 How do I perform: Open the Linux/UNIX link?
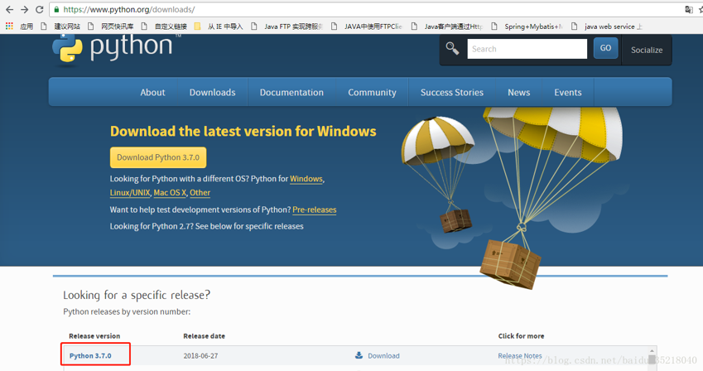click(130, 192)
